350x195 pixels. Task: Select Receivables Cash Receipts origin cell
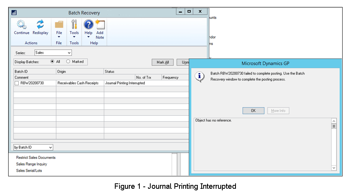point(80,83)
